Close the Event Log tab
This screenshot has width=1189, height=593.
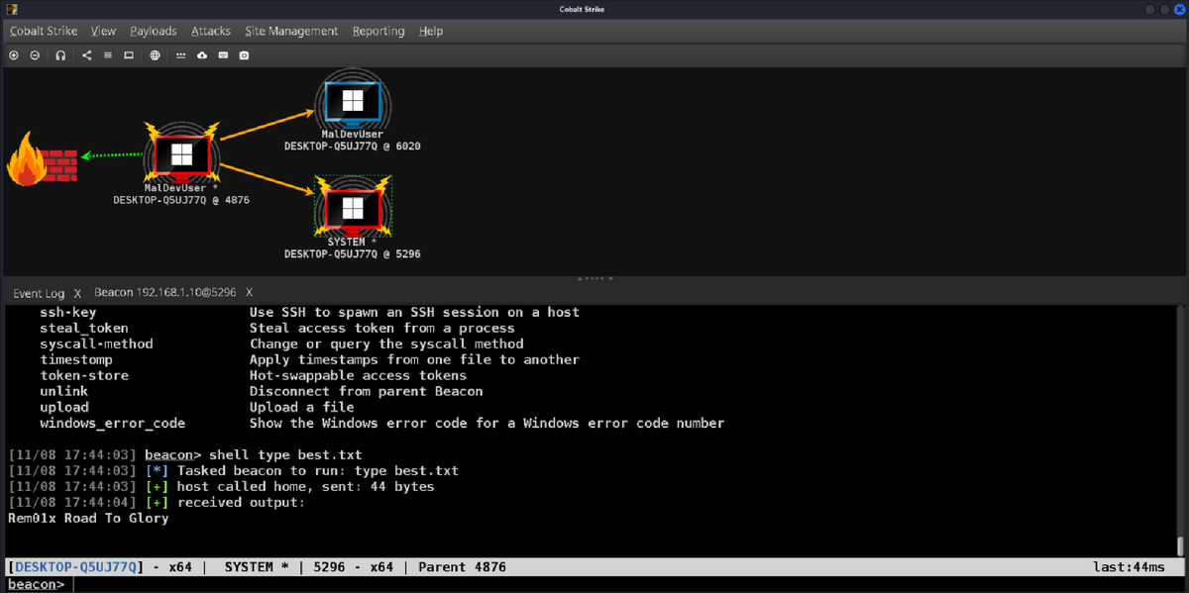click(x=76, y=293)
